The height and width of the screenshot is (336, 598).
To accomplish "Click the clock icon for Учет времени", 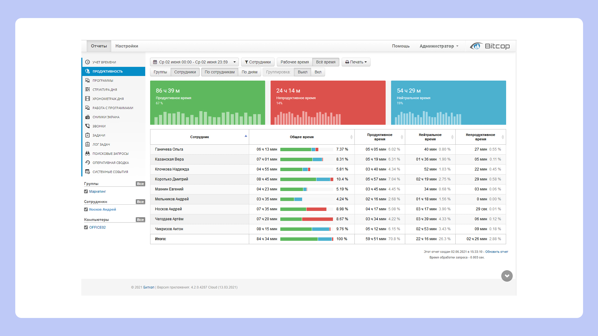I will pyautogui.click(x=88, y=62).
